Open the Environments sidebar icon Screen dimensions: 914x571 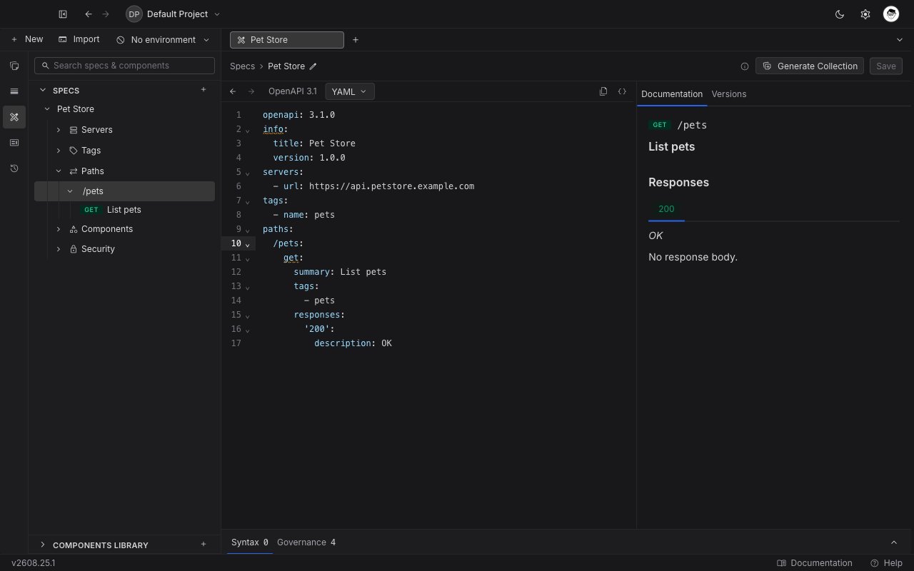[x=14, y=91]
